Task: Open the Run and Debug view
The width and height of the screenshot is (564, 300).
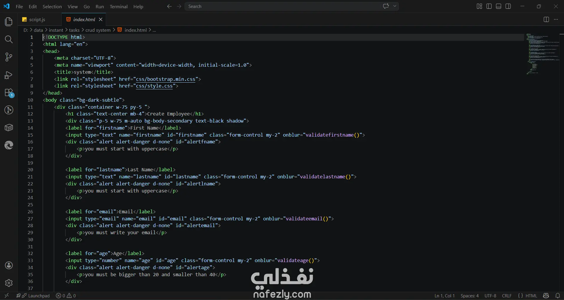Action: pos(9,75)
